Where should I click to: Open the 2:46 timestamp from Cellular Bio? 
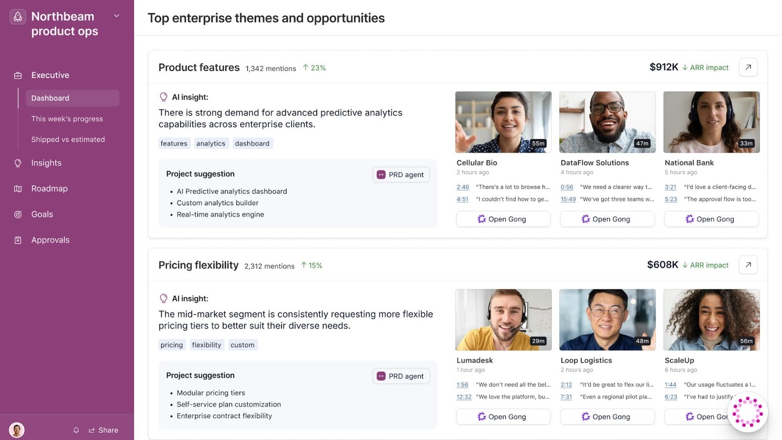pos(462,187)
